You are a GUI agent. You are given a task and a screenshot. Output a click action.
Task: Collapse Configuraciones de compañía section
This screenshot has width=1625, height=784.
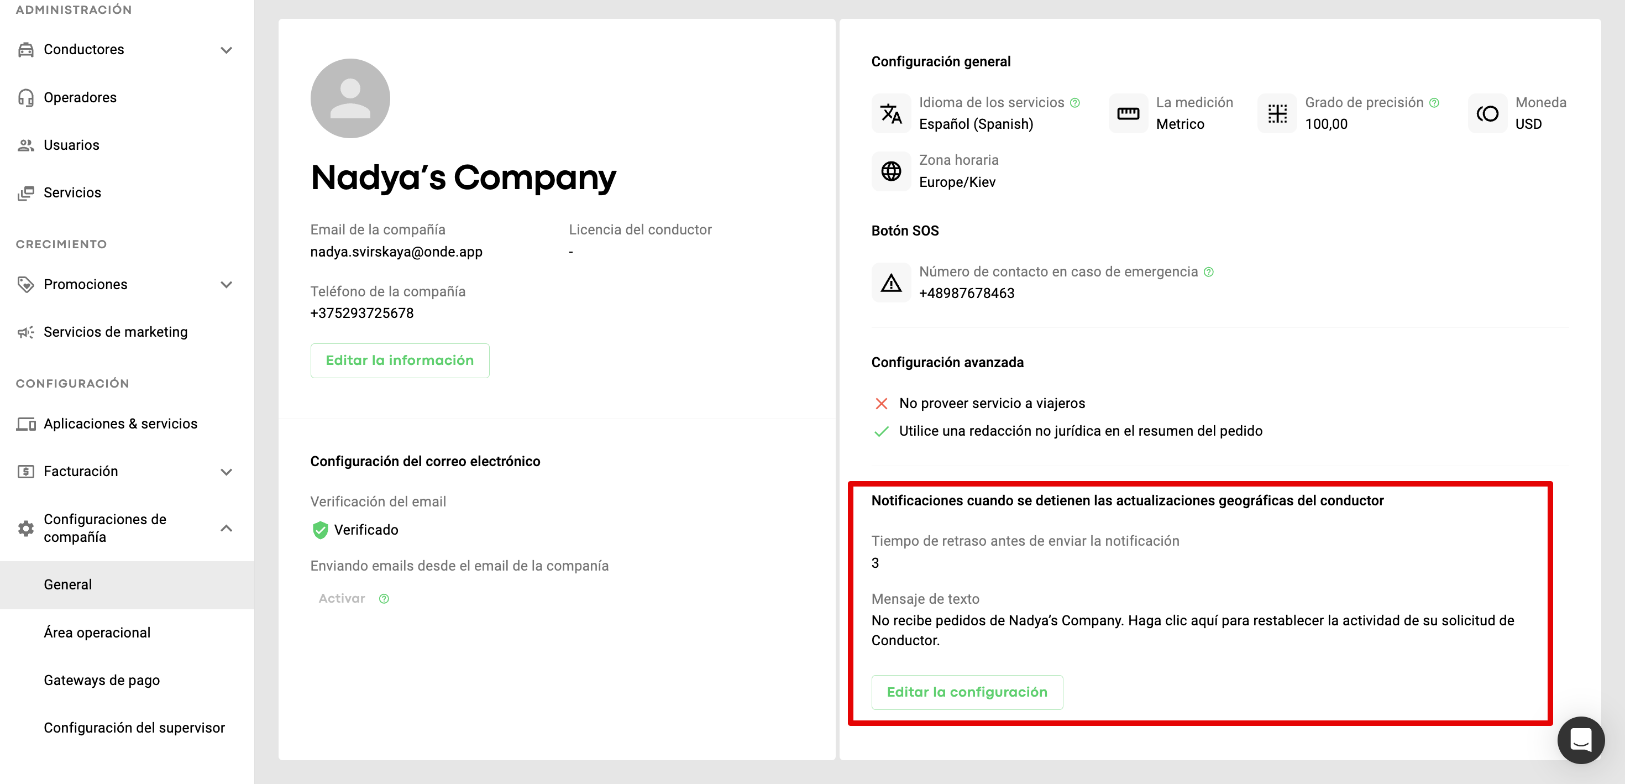tap(227, 529)
